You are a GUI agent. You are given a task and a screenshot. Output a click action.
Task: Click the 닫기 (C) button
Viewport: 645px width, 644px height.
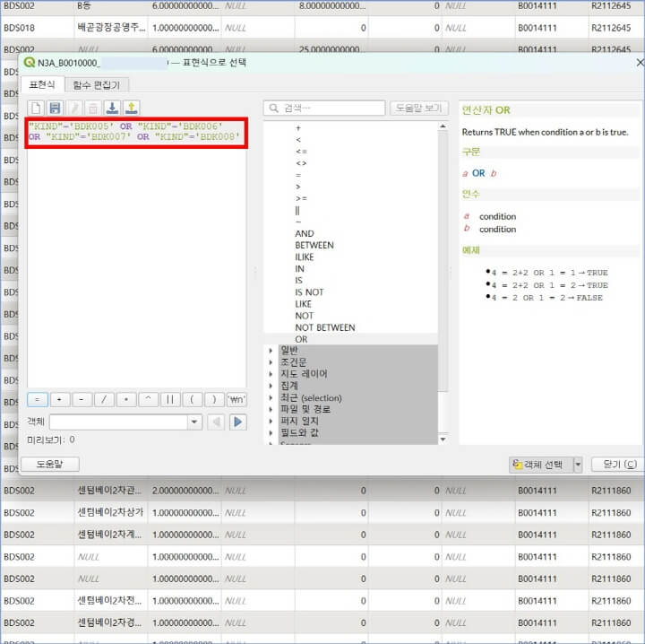click(x=619, y=465)
